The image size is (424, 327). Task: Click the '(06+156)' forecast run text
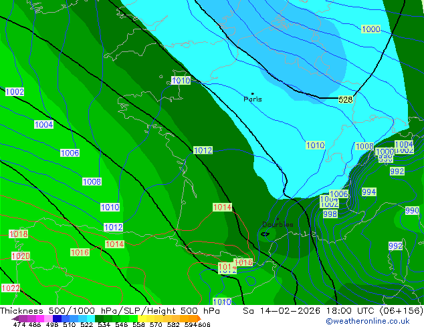[402, 311]
